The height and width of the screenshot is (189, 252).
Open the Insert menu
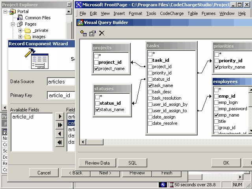(x=119, y=13)
